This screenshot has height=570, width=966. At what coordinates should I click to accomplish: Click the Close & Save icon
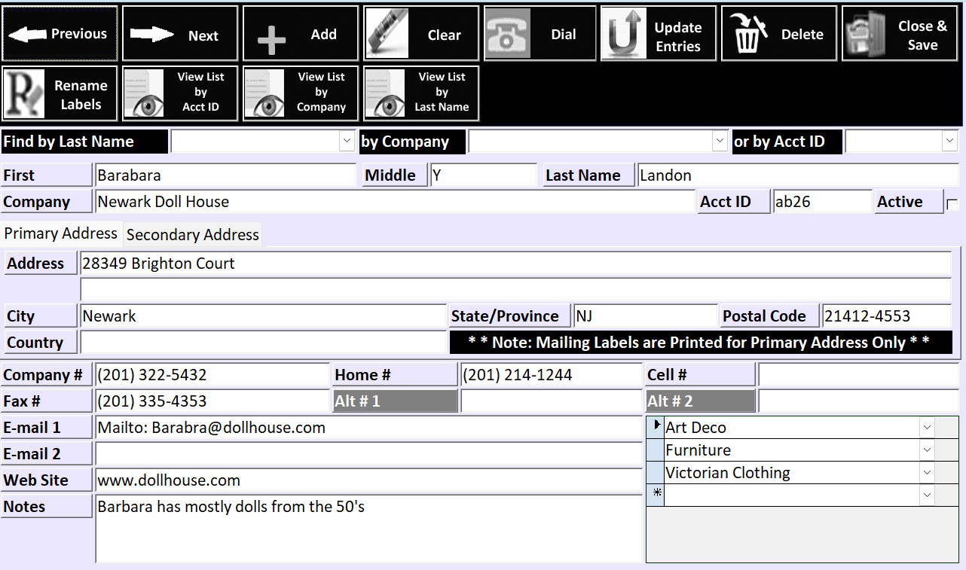click(865, 35)
